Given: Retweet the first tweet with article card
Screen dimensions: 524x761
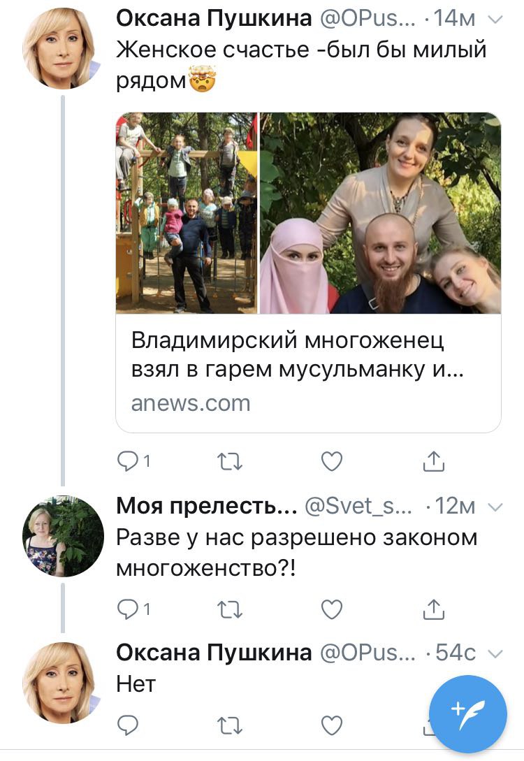Looking at the screenshot, I should 229,461.
